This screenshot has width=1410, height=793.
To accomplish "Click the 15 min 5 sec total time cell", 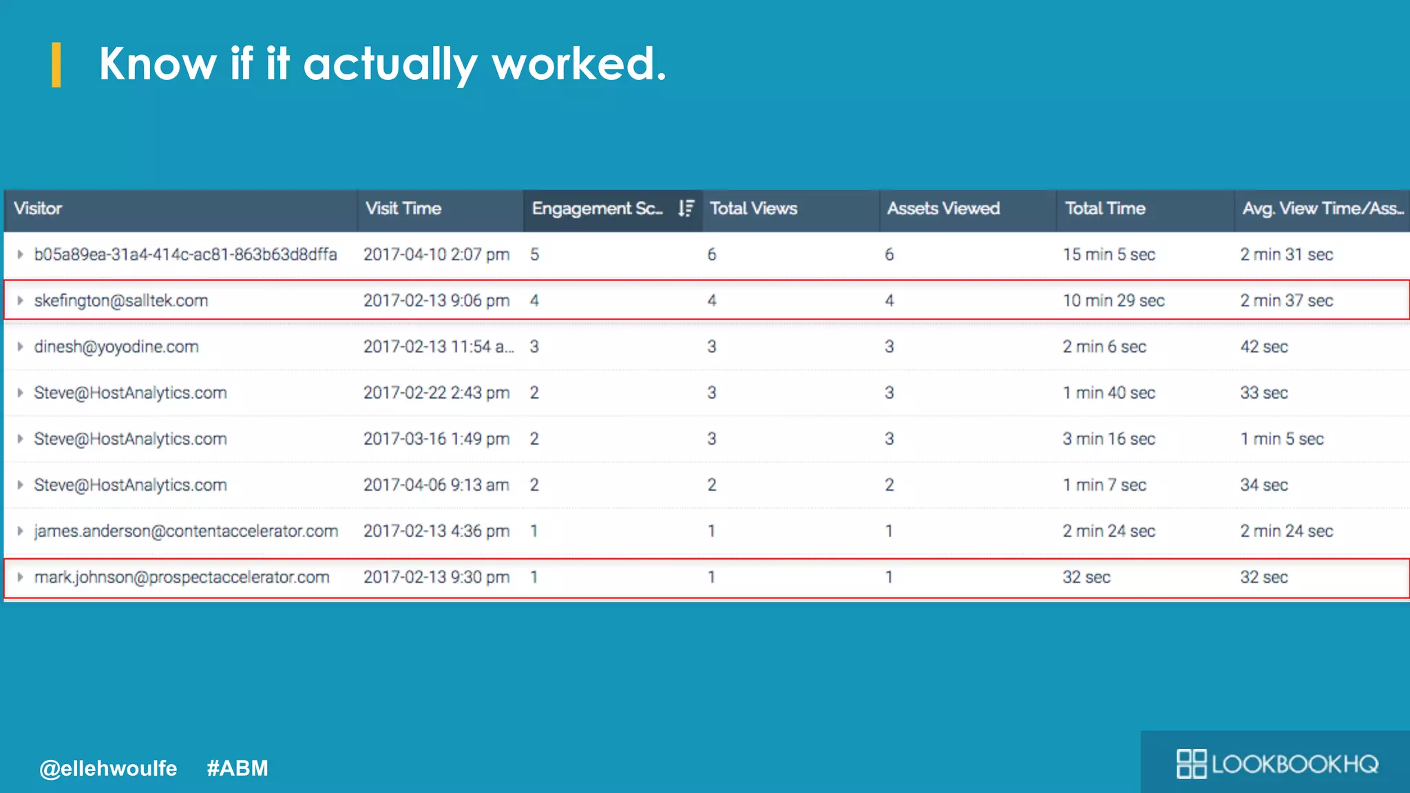I will pyautogui.click(x=1108, y=255).
